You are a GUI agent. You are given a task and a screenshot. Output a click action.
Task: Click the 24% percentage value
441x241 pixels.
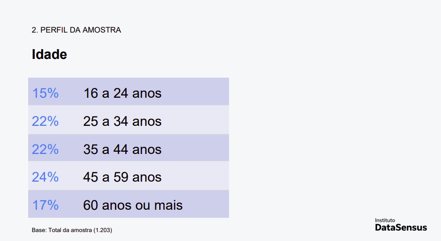point(45,177)
